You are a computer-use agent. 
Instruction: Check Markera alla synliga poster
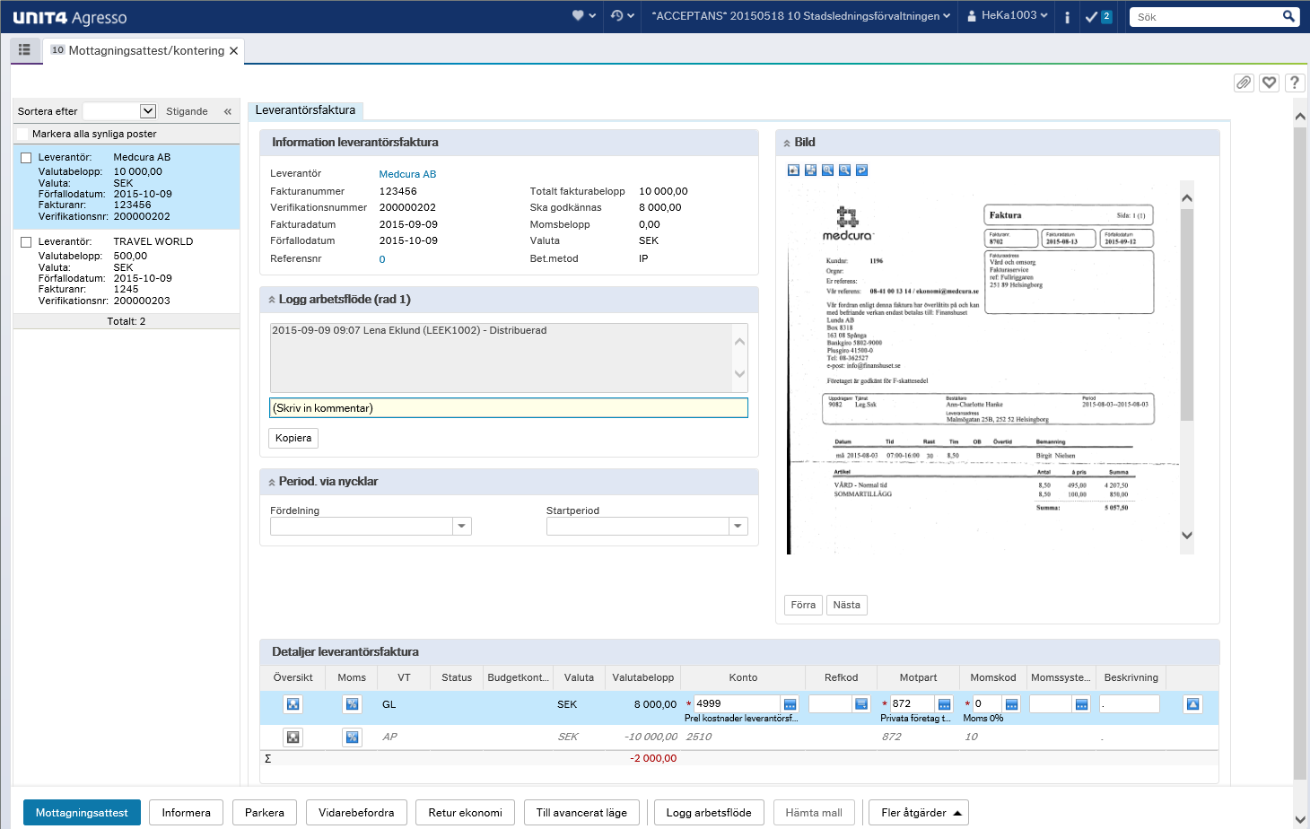[x=23, y=134]
